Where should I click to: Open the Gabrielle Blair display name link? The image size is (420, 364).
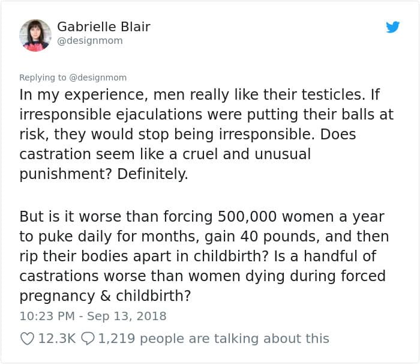[x=104, y=26]
